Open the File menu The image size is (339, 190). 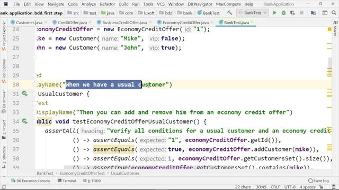click(16, 4)
